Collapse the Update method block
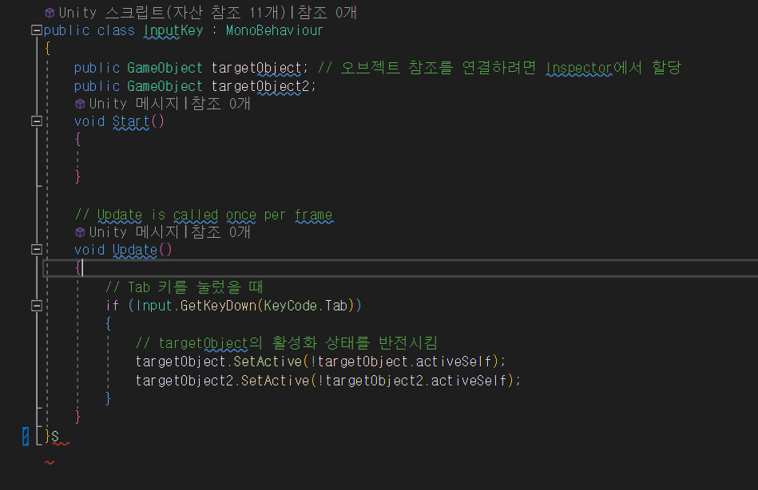This screenshot has width=758, height=490. (35, 249)
